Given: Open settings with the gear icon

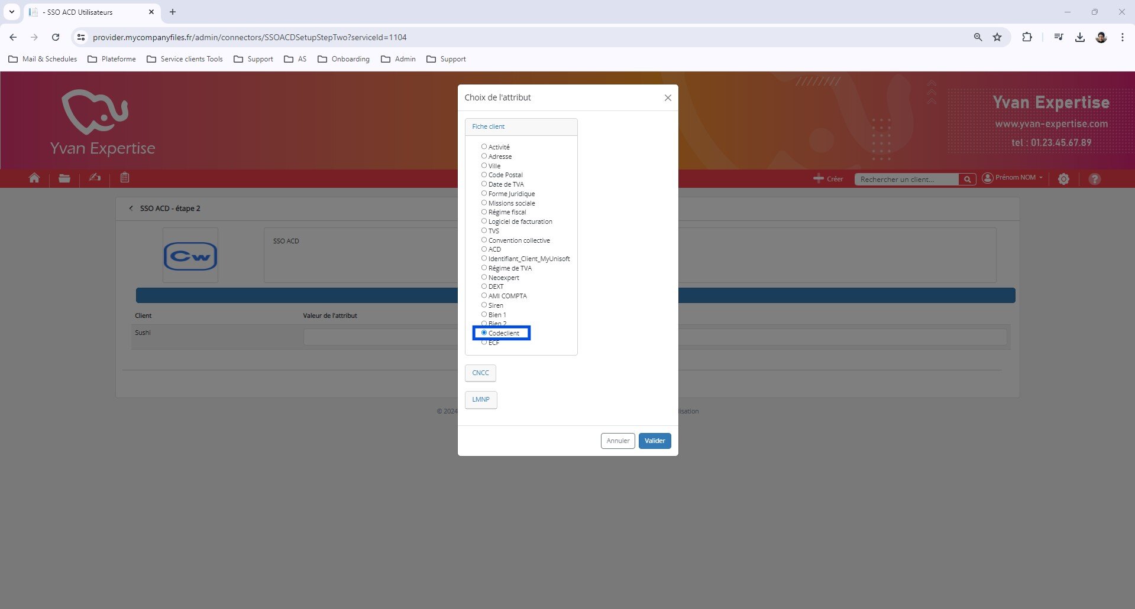Looking at the screenshot, I should 1063,179.
